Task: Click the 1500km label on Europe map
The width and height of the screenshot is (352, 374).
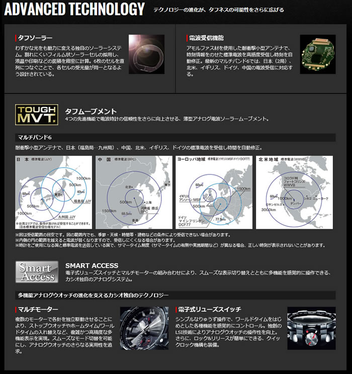Action: 244,189
